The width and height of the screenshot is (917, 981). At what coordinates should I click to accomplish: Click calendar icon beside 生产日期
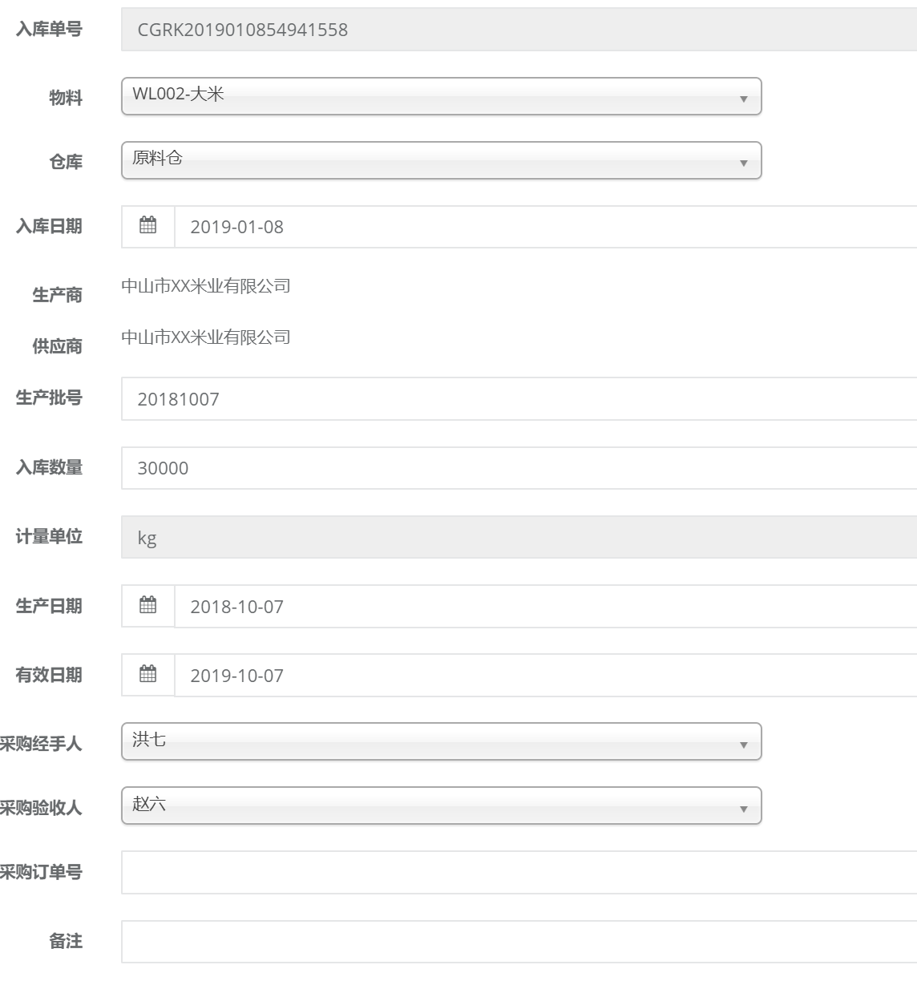[x=148, y=606]
